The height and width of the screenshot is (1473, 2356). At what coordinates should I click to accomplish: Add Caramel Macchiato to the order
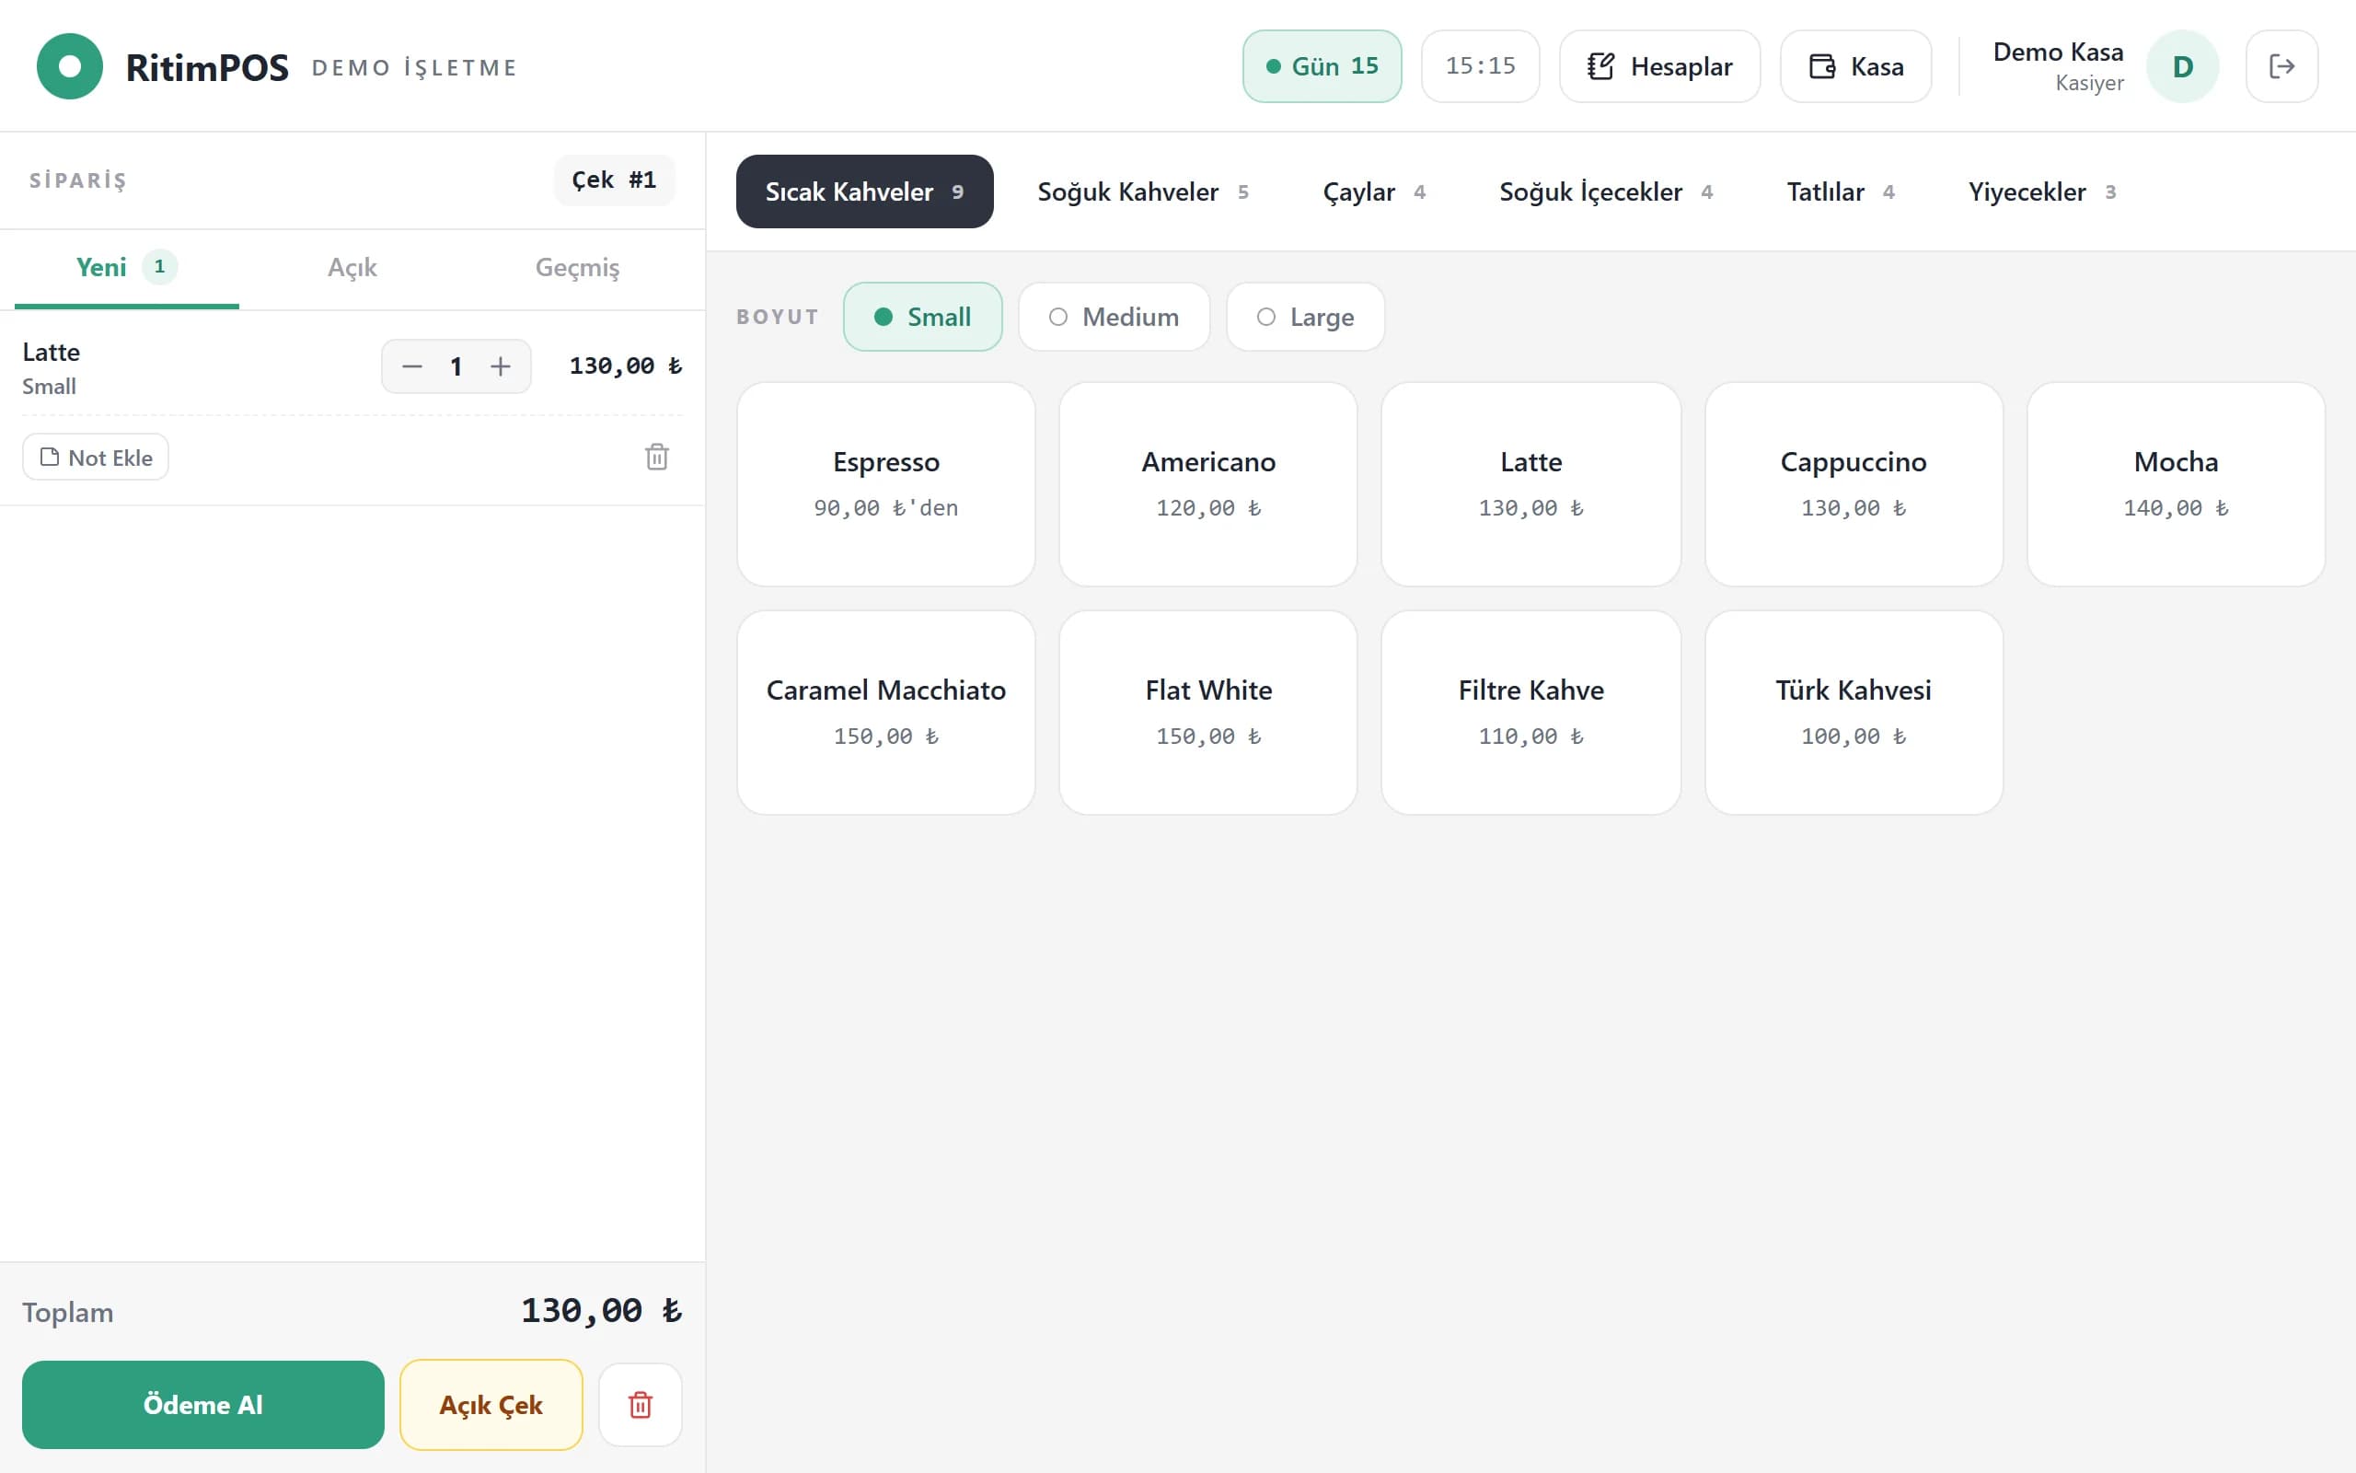tap(886, 713)
